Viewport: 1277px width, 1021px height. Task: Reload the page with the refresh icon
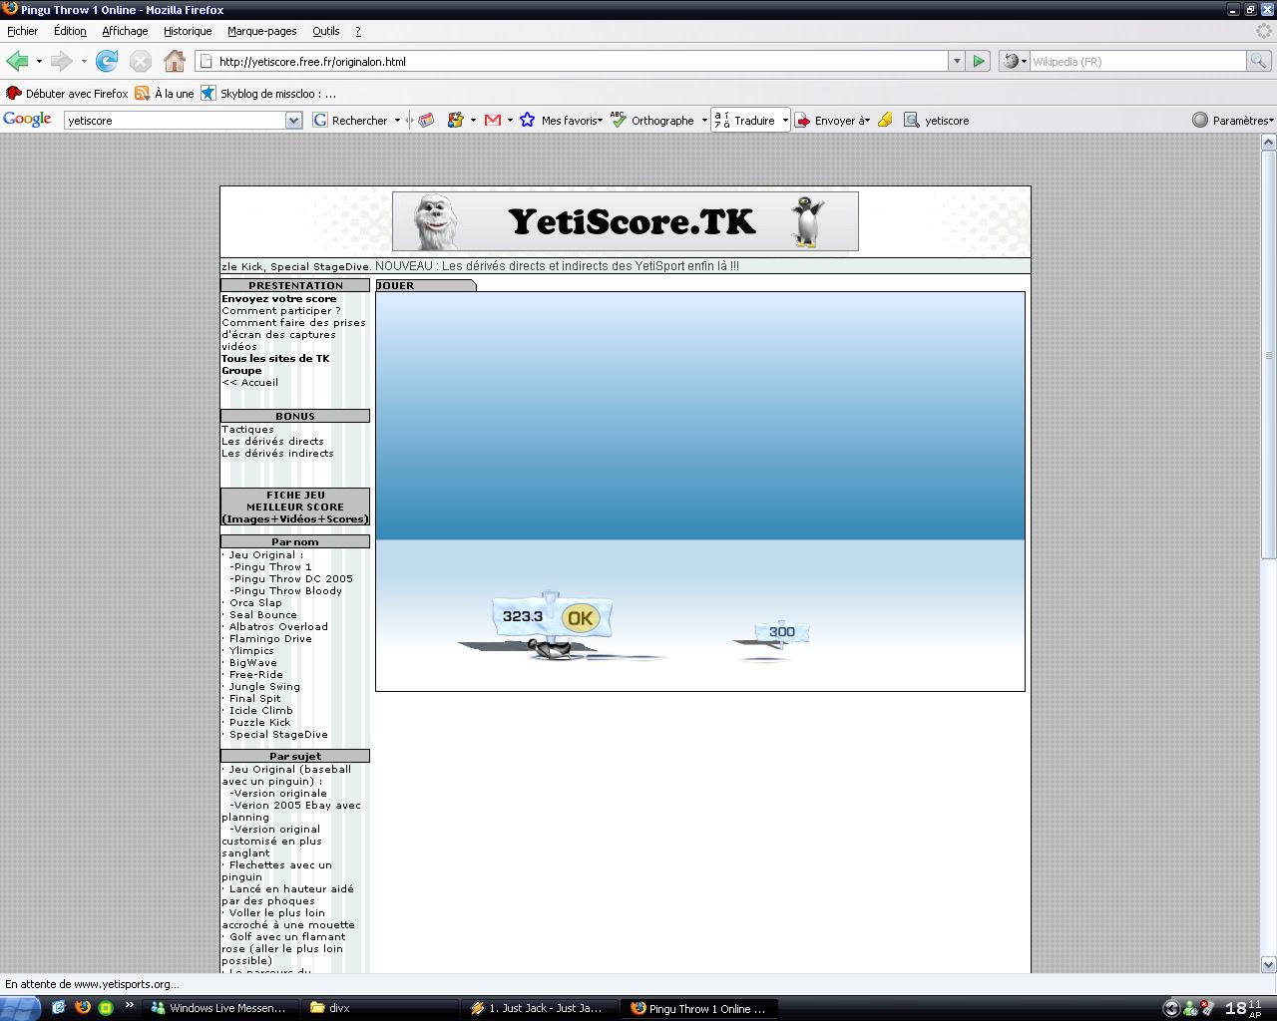107,61
